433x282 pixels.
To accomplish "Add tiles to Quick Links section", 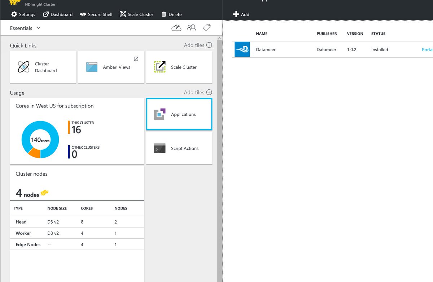I will point(198,45).
